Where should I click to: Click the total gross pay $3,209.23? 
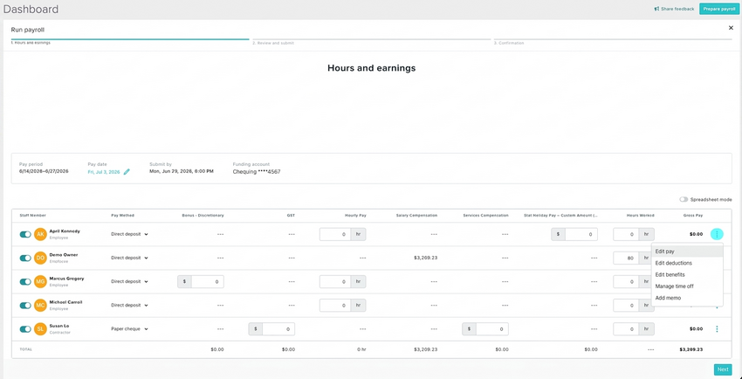tap(690, 349)
